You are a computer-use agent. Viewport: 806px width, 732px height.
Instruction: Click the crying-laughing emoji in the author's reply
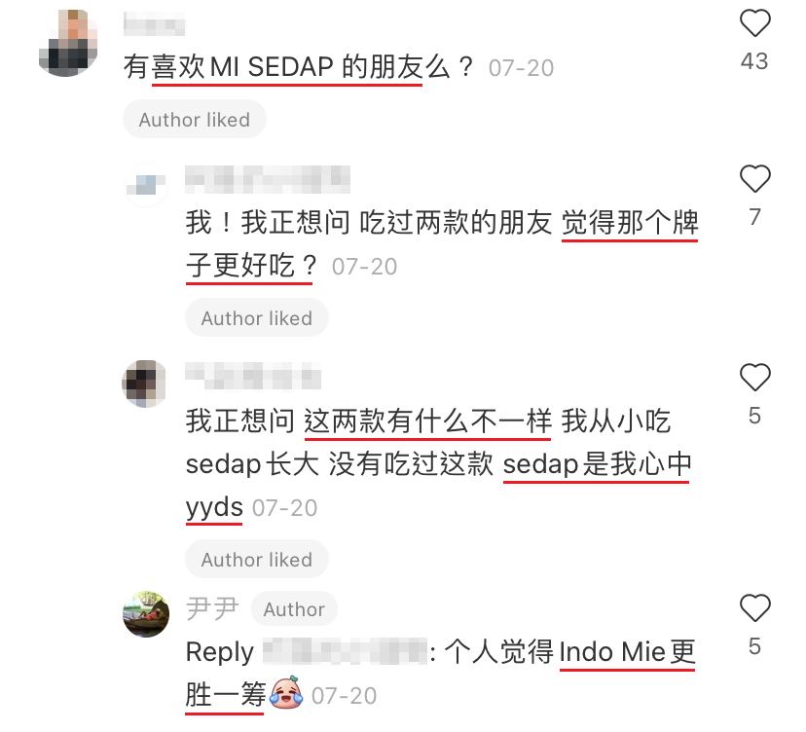tap(286, 693)
